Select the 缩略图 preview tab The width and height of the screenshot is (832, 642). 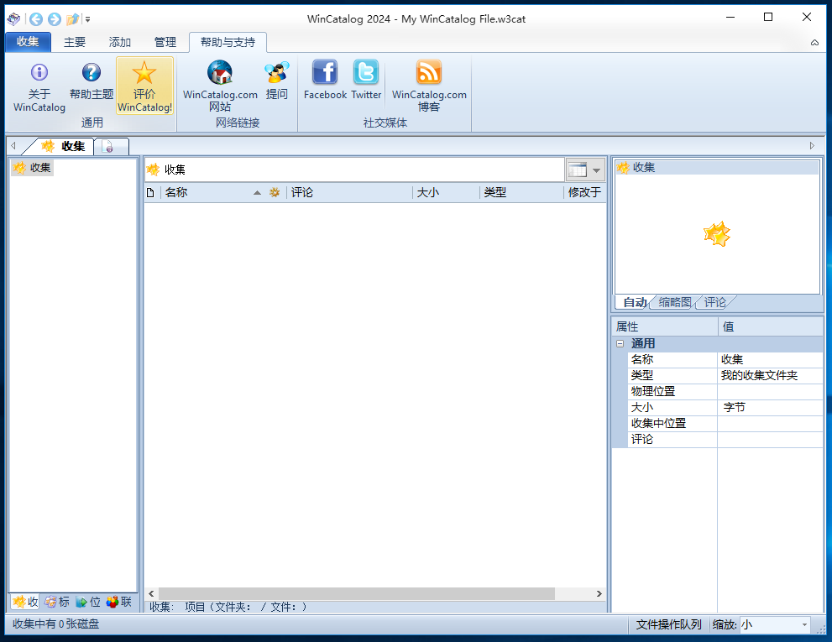coord(674,302)
